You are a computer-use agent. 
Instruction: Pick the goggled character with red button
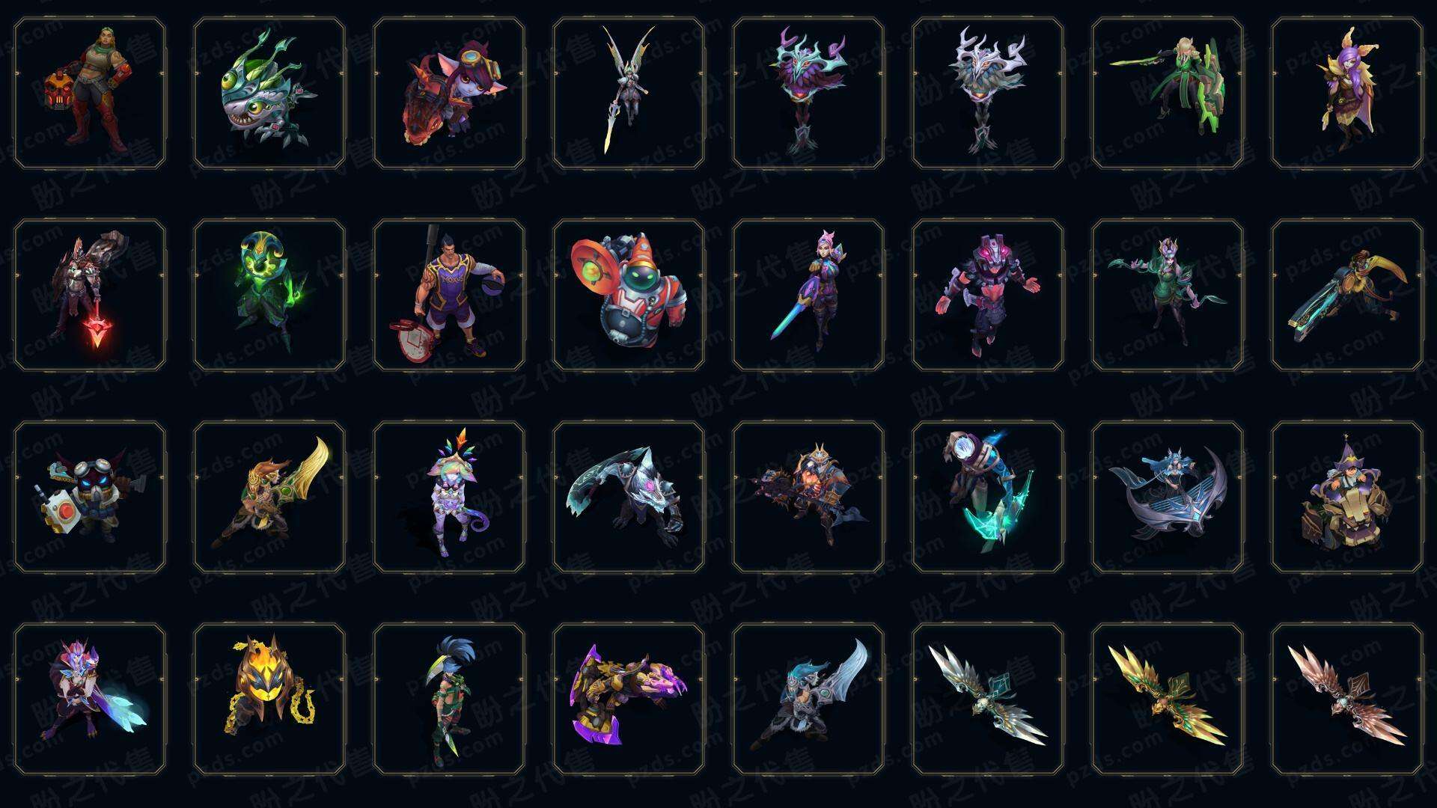90,497
